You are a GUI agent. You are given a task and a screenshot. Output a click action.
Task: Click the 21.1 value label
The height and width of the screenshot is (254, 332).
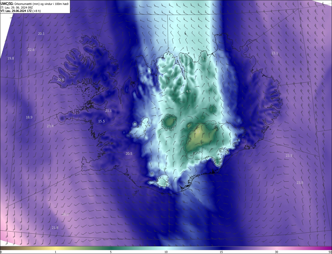[x=108, y=111]
